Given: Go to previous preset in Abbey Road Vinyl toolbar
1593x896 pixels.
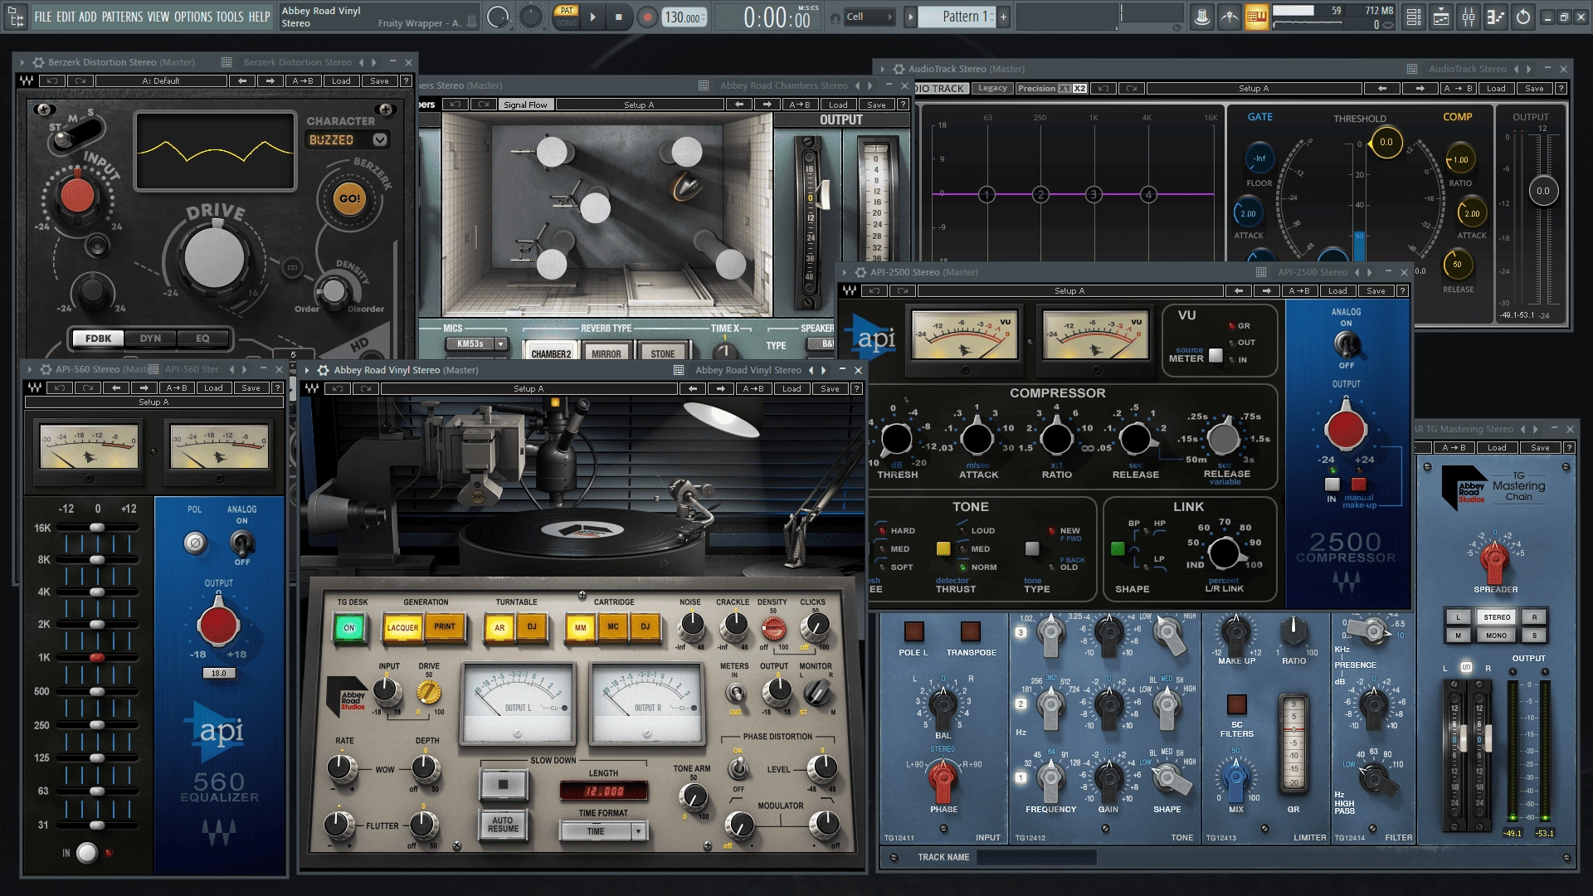Looking at the screenshot, I should tap(692, 388).
